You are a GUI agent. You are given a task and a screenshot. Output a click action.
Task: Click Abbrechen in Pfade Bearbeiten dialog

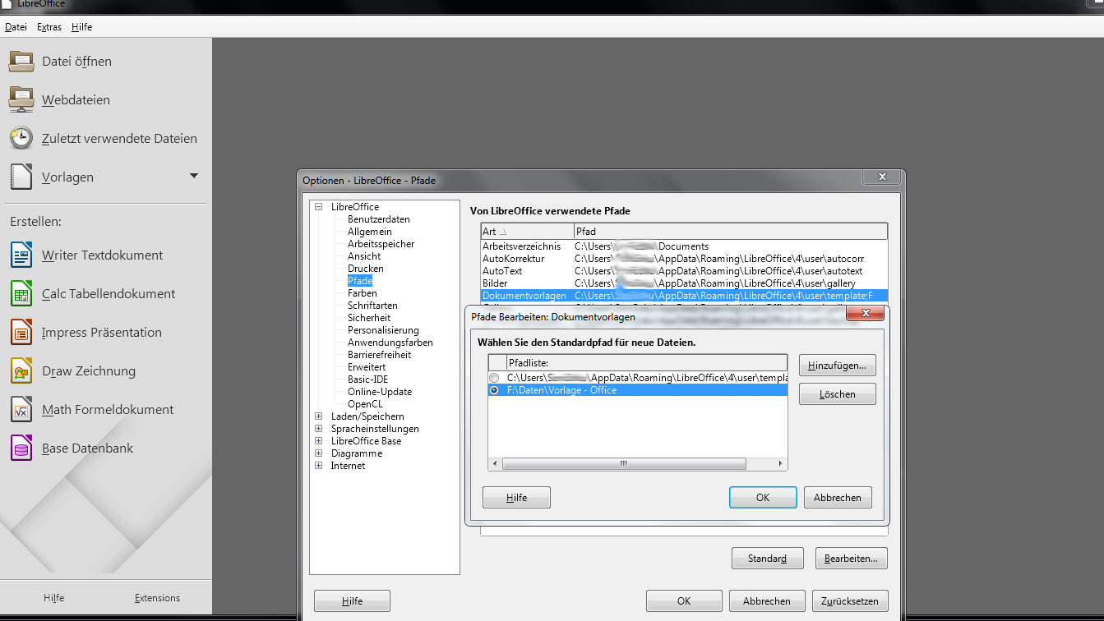pyautogui.click(x=838, y=498)
